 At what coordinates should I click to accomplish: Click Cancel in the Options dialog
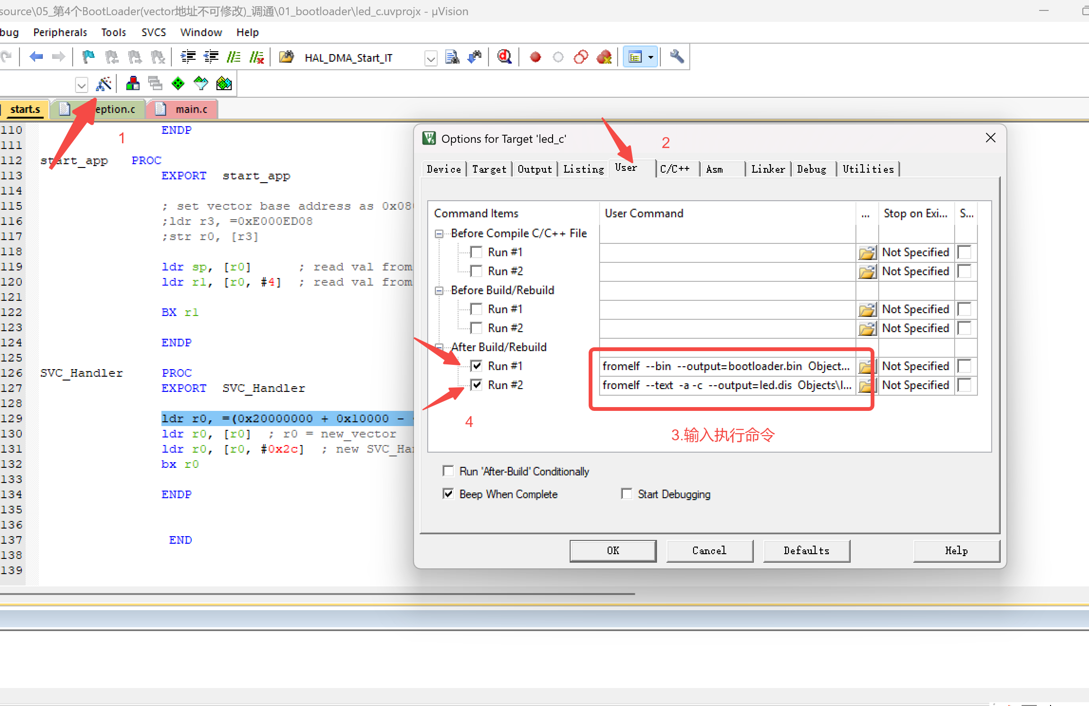click(x=709, y=550)
